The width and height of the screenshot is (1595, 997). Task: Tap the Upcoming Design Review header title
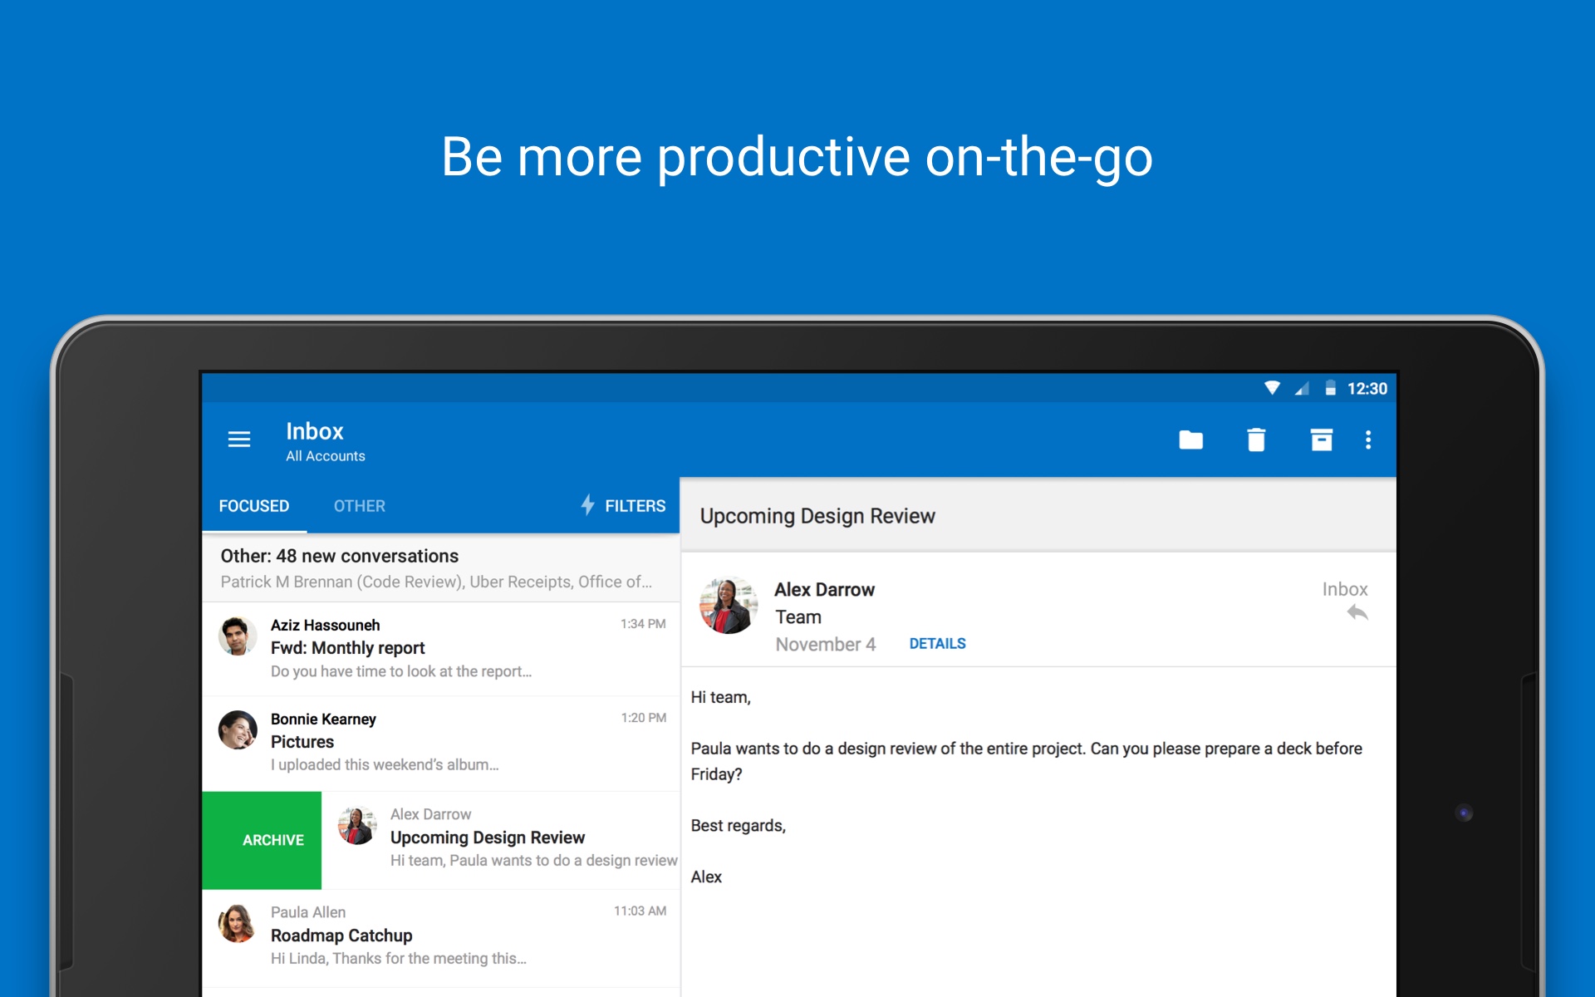coord(817,516)
